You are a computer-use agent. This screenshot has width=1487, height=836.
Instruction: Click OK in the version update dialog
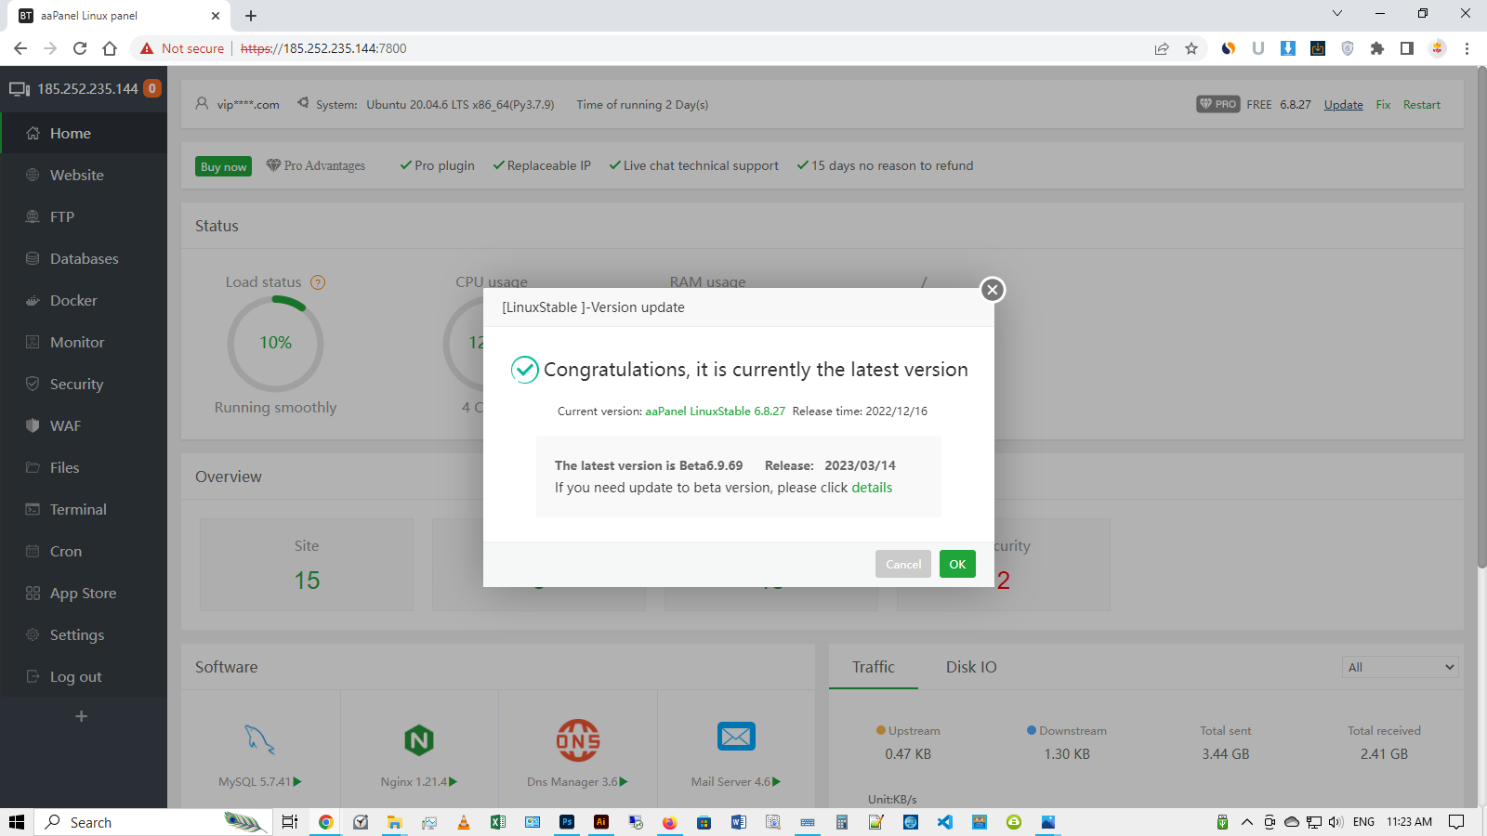click(957, 564)
